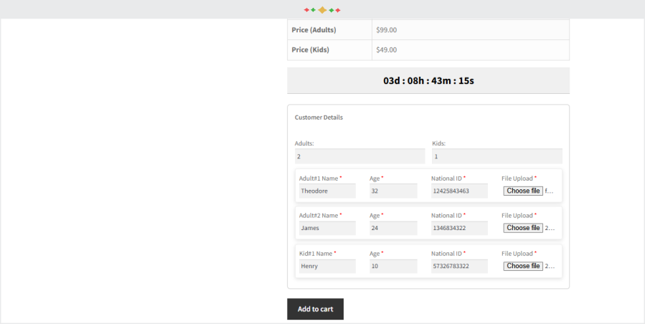The height and width of the screenshot is (324, 645).
Task: Select the Kid#1 Name field with Henry
Action: coord(327,266)
